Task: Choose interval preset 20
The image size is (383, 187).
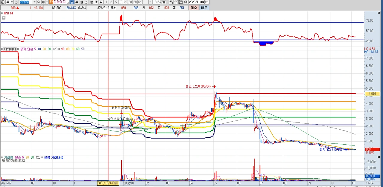Action: click(x=125, y=2)
